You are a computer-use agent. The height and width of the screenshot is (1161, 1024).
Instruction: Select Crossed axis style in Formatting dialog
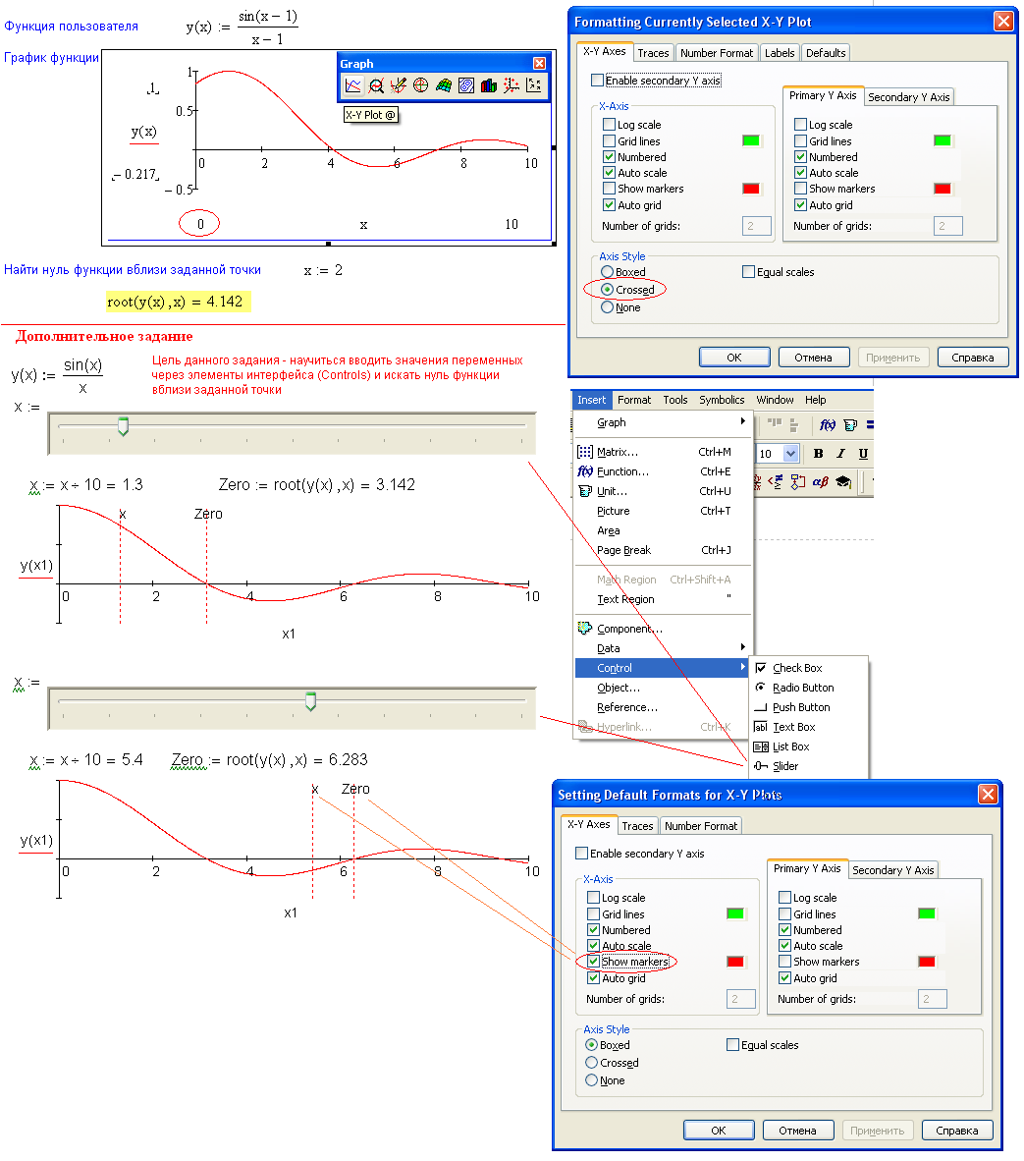pyautogui.click(x=628, y=290)
